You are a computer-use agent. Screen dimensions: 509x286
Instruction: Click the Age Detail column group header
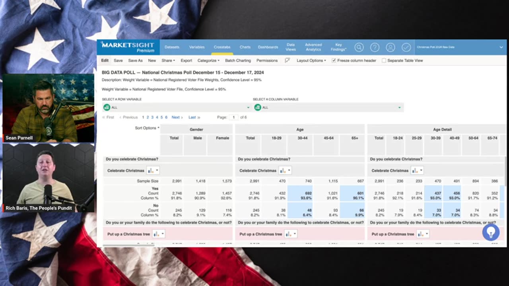(x=442, y=129)
